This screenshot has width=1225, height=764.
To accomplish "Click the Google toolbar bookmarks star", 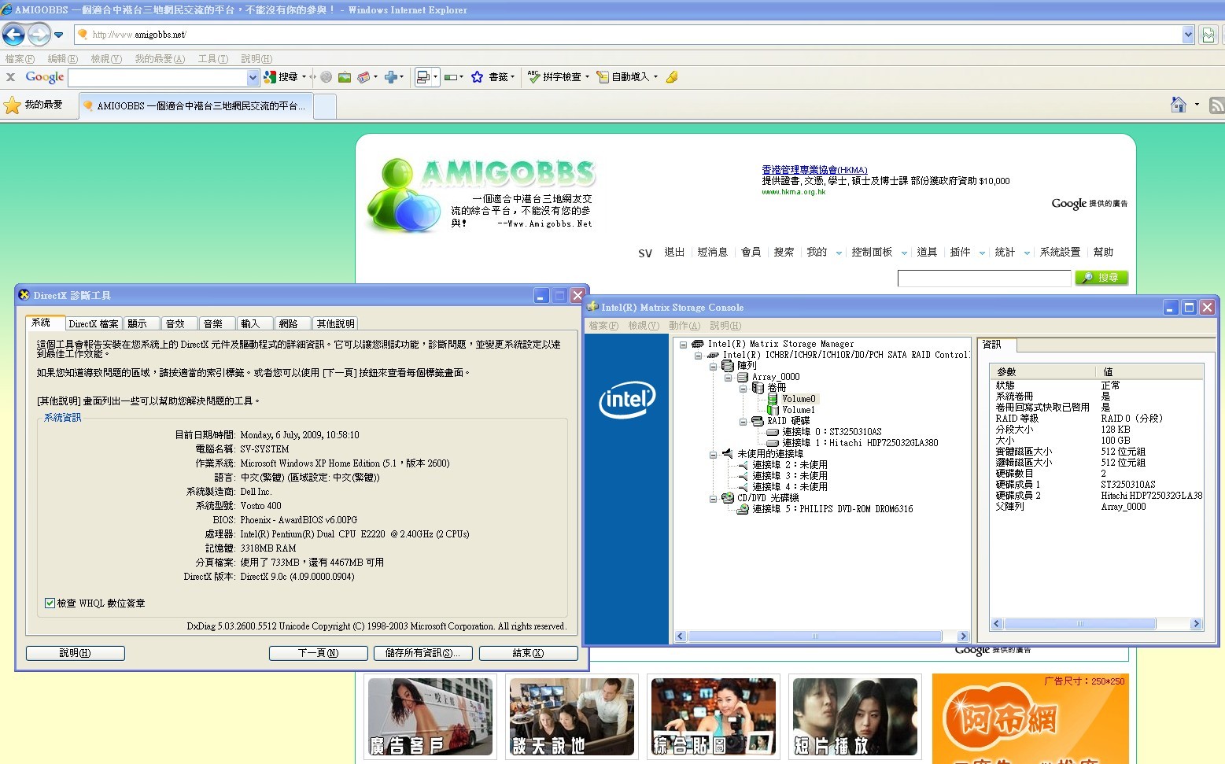I will (x=477, y=77).
